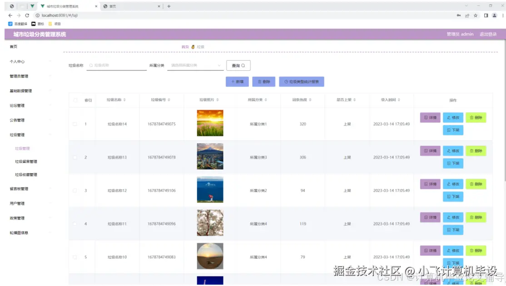Viewport: 506px width, 286px height.
Task: Open the 轮播图信息 sidebar menu
Action: pyautogui.click(x=30, y=233)
